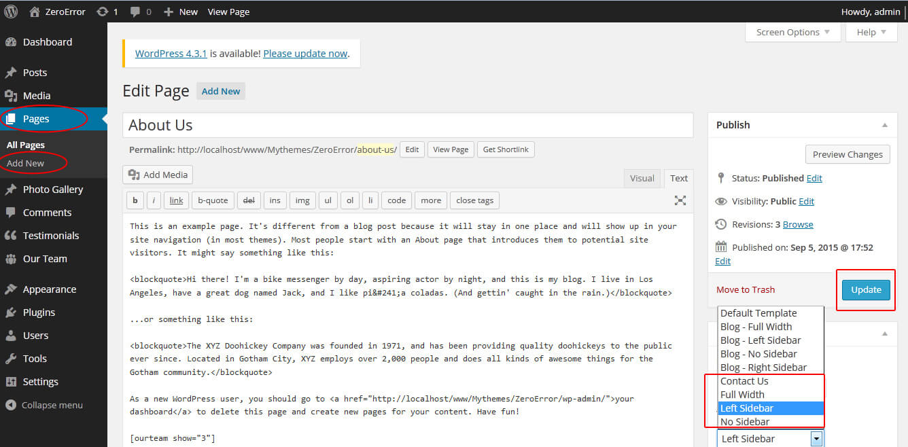The image size is (908, 447).
Task: Collapse the Publish meta box
Action: click(885, 125)
